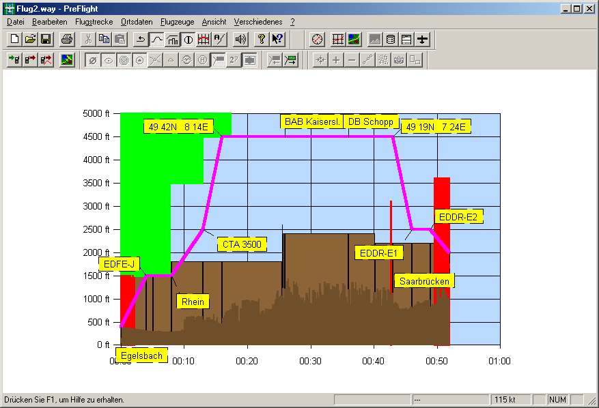Screen dimensions: 599x408
Task: Click the airplane symbol icon at the toolbar end
Action: pyautogui.click(x=423, y=39)
